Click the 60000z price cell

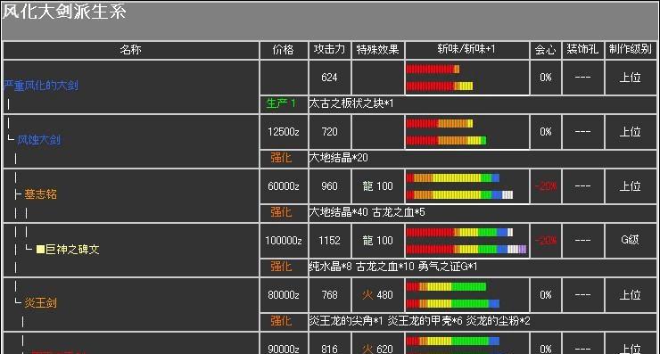coord(284,186)
